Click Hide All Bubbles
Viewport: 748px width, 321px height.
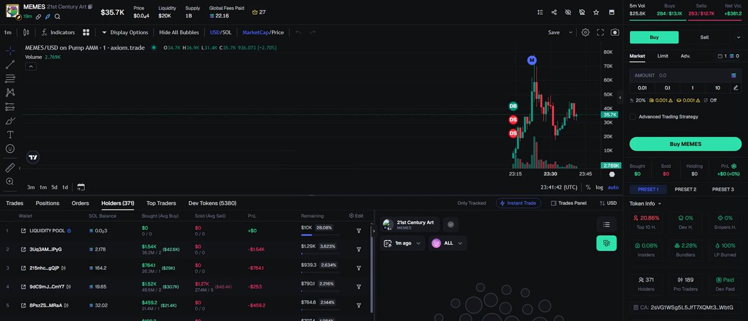180,32
